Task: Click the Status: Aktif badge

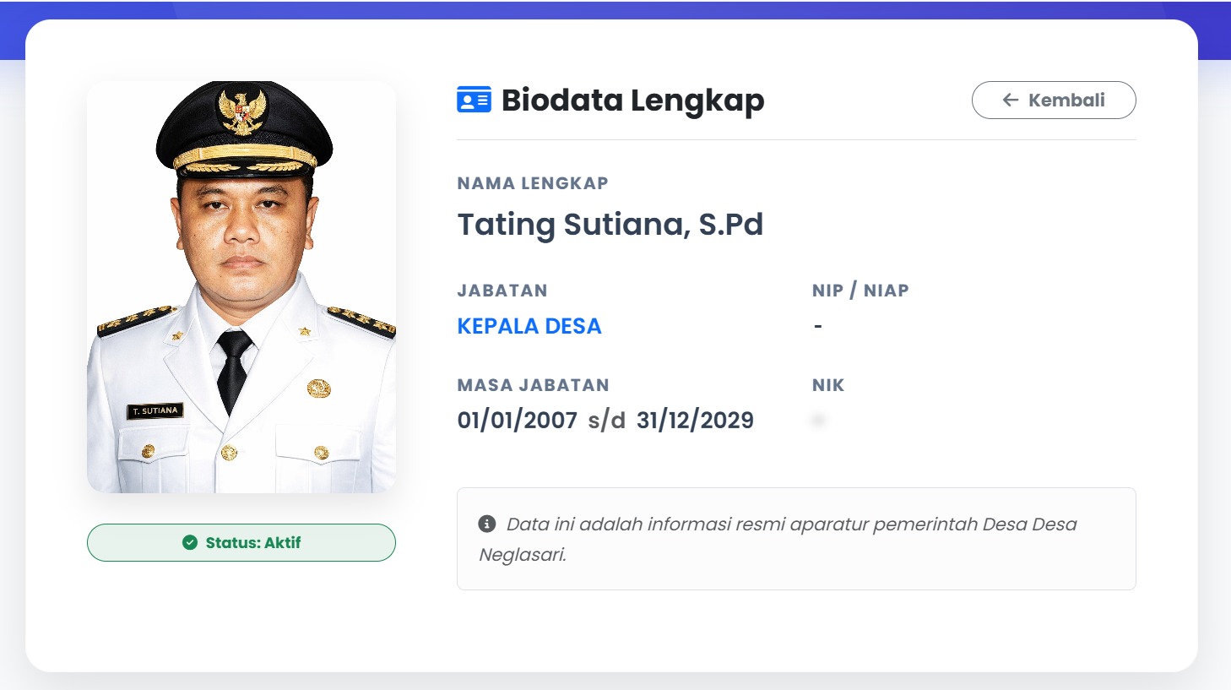Action: pyautogui.click(x=241, y=542)
